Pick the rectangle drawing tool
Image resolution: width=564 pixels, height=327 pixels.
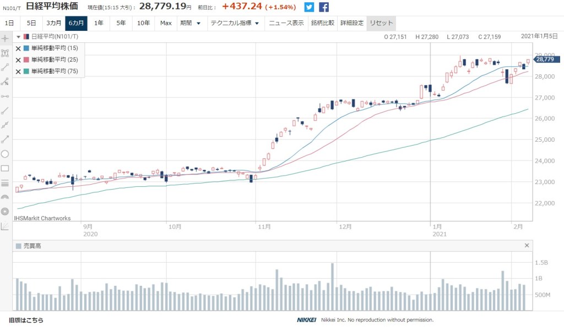click(6, 168)
